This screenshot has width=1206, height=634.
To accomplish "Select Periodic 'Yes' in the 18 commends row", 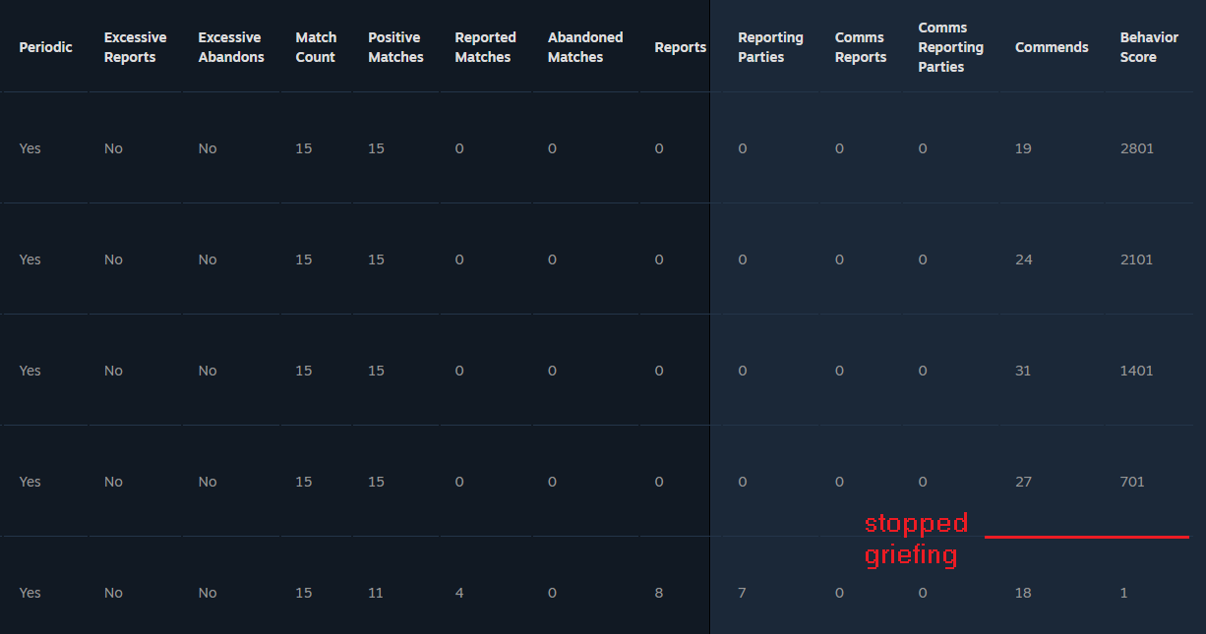I will coord(30,593).
